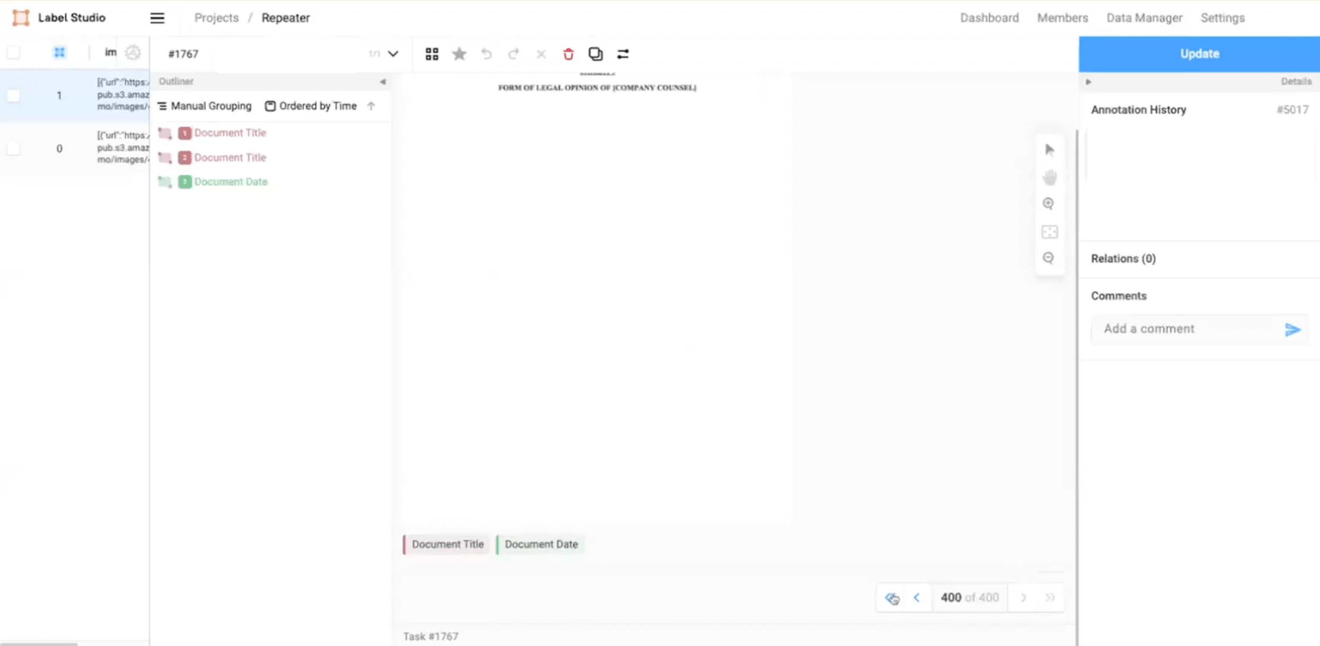Check the checkbox for task row 0
Viewport: 1320px width, 646px height.
(x=14, y=149)
